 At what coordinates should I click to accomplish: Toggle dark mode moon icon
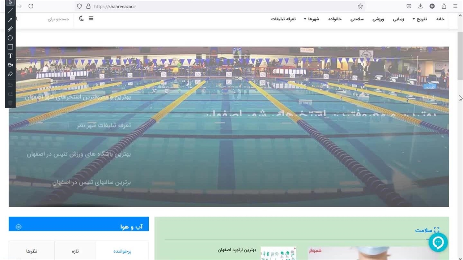[81, 18]
